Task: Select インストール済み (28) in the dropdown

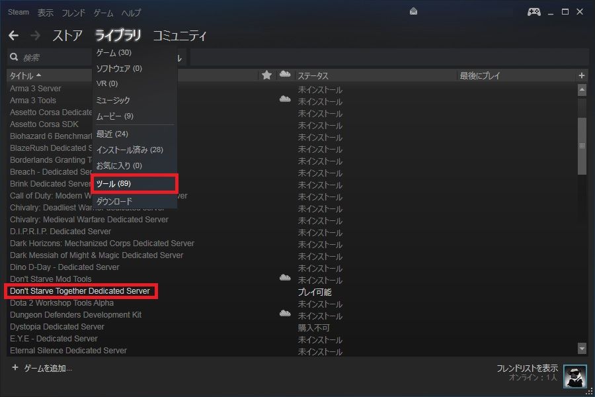Action: point(135,150)
